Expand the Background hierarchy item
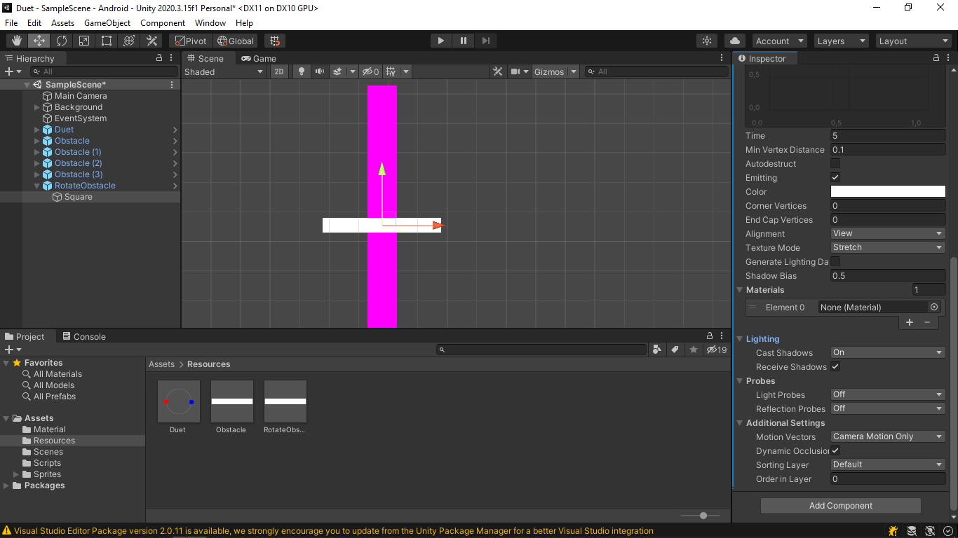The height and width of the screenshot is (538, 958). 37,107
